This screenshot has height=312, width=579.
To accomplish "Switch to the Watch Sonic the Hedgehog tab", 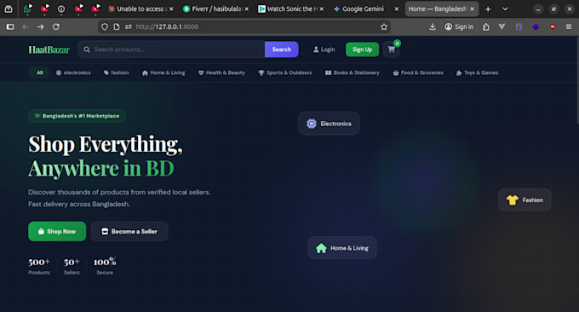I will 292,9.
